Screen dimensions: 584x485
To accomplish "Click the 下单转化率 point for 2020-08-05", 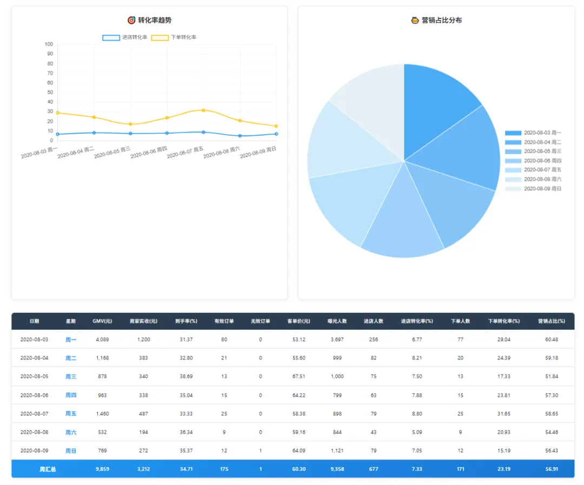I will 130,124.
